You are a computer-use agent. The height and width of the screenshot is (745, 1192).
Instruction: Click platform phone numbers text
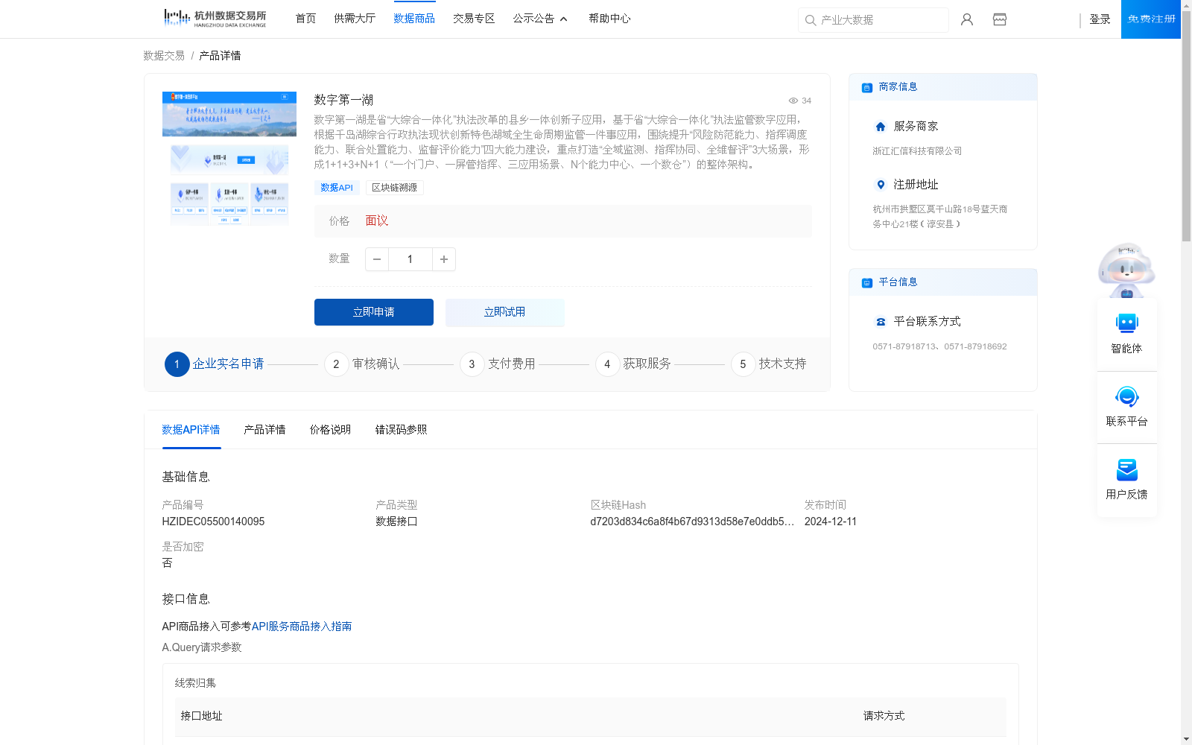[939, 346]
